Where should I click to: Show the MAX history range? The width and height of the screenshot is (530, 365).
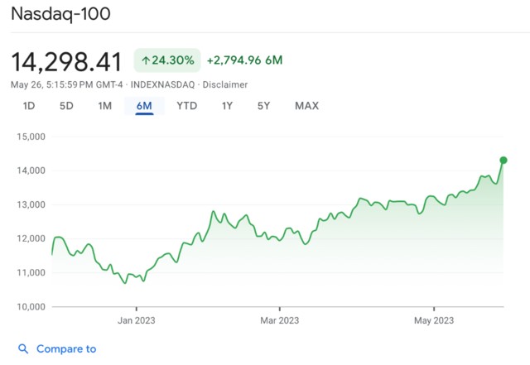(306, 106)
